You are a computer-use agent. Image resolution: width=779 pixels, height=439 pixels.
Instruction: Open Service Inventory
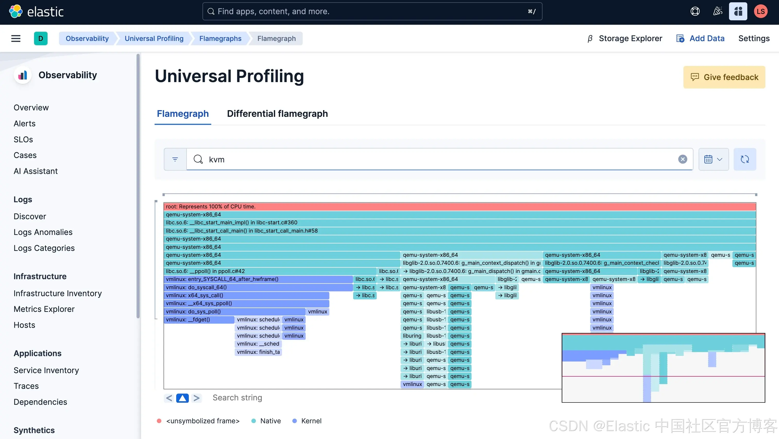pyautogui.click(x=46, y=370)
